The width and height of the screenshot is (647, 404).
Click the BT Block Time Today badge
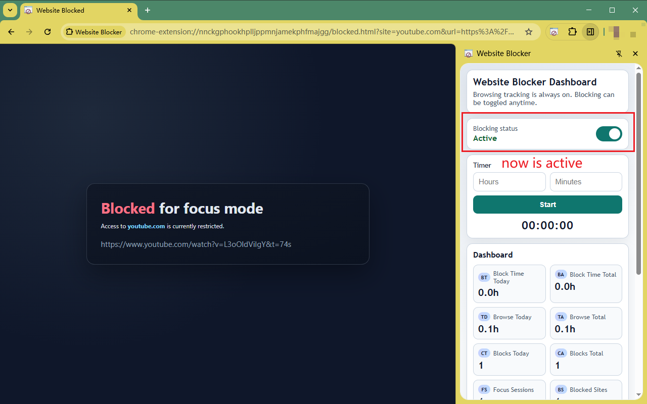point(484,277)
